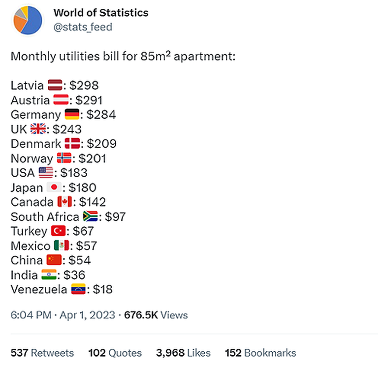The width and height of the screenshot is (378, 371).
Task: Click the India flag emoji
Action: coord(49,275)
